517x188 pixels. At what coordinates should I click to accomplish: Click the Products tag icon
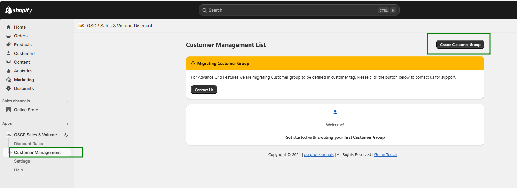[8, 44]
